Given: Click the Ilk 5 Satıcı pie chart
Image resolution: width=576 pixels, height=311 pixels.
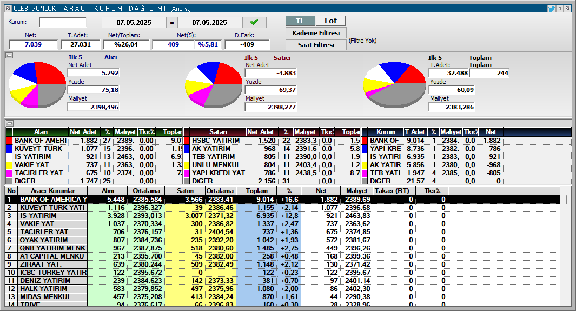Looking at the screenshot, I should (214, 85).
